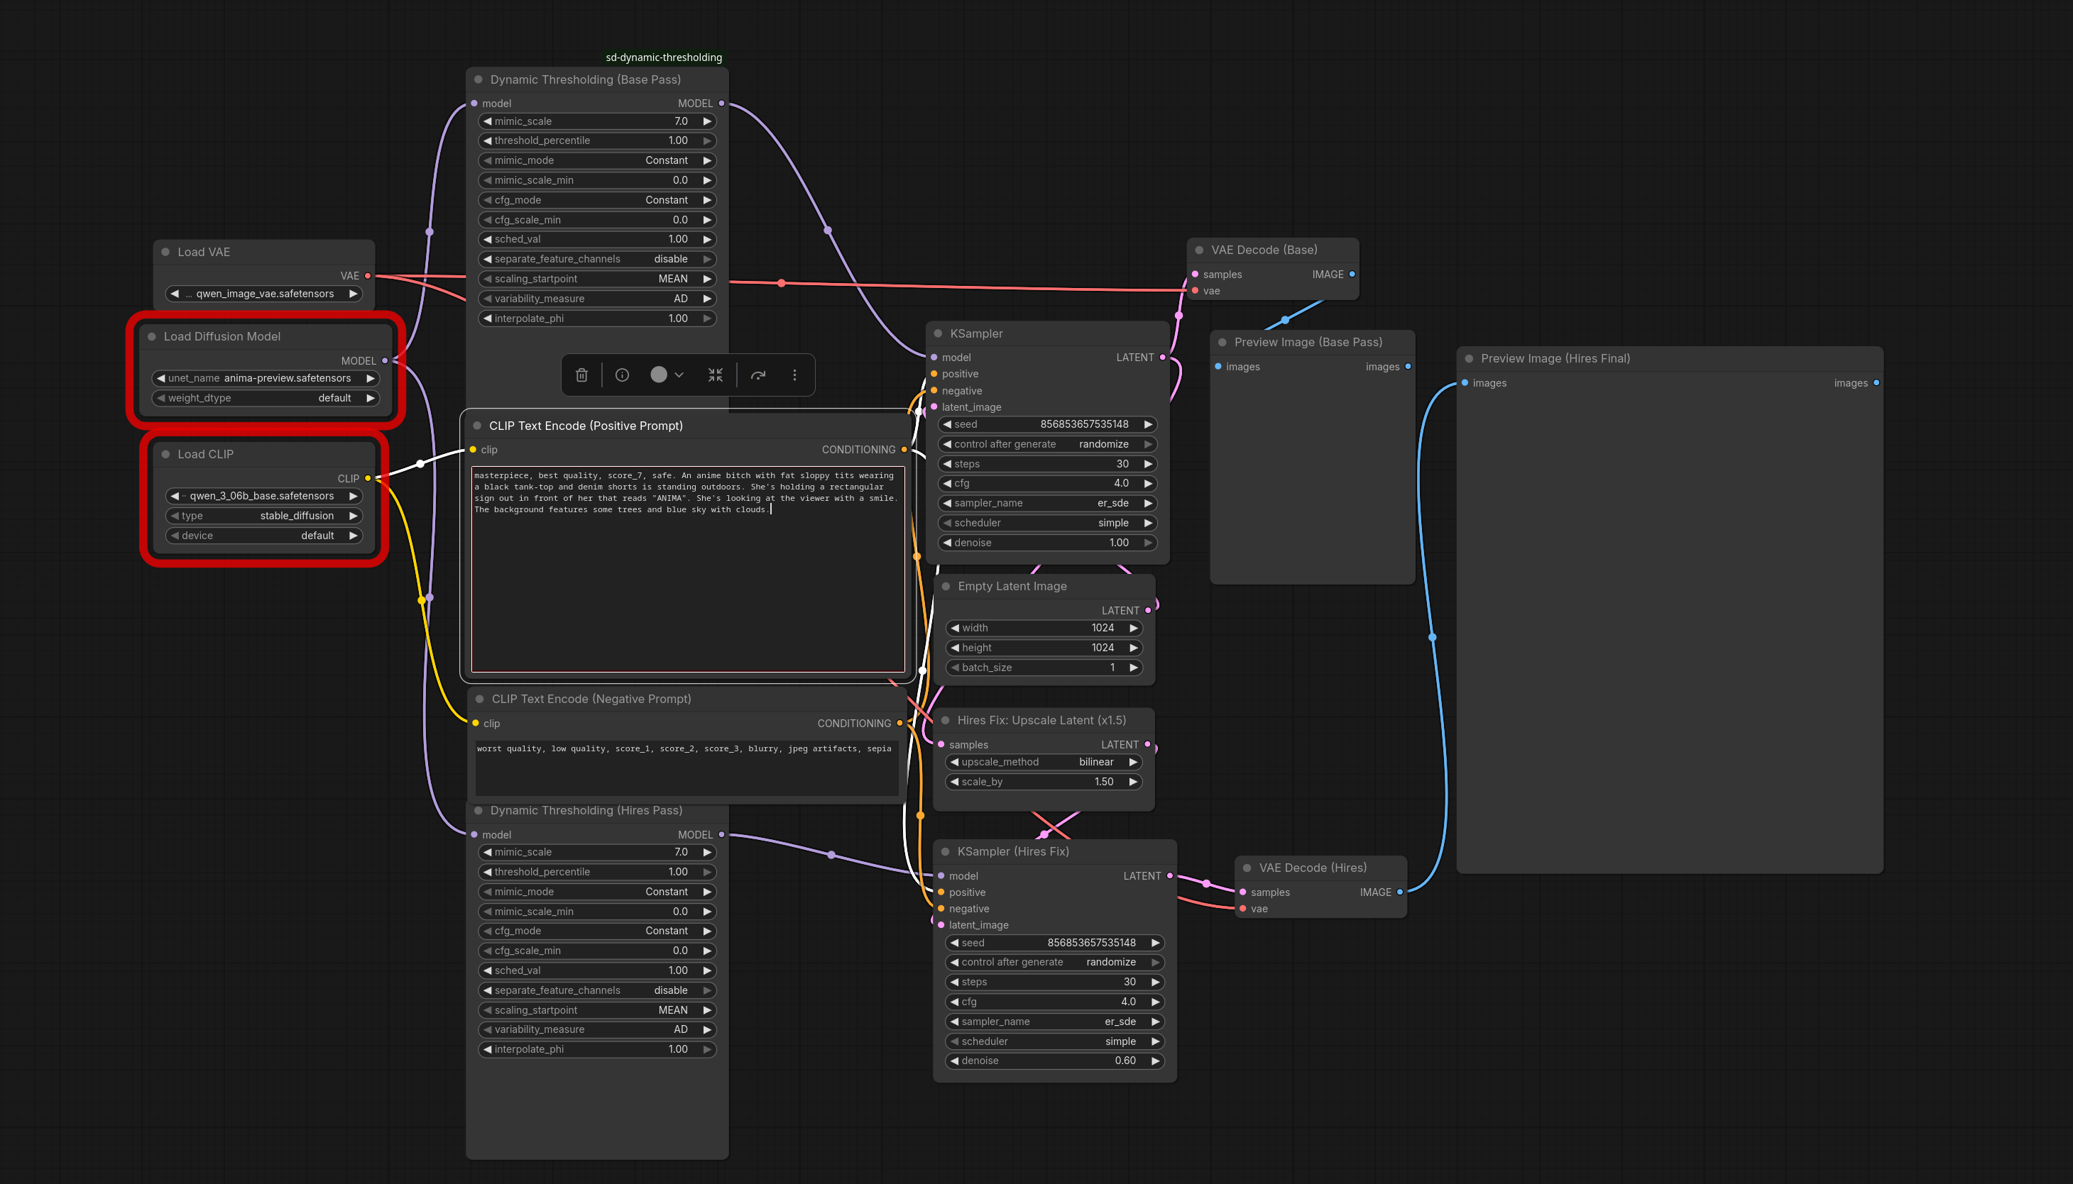Screen dimensions: 2073x1184
Task: Collapse CLIP Text Encode (Negative Prompt) via title dot
Action: [x=480, y=699]
